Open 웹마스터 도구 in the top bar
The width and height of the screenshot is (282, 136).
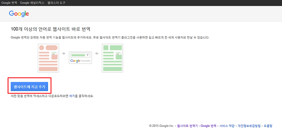coord(56,3)
